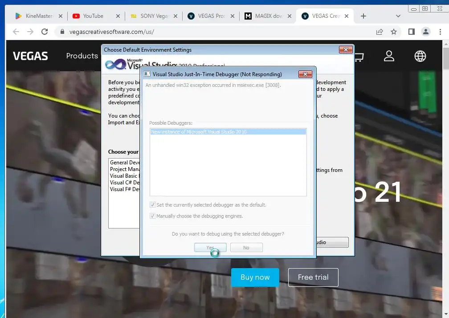Open the user account icon
The height and width of the screenshot is (318, 449).
pos(389,56)
